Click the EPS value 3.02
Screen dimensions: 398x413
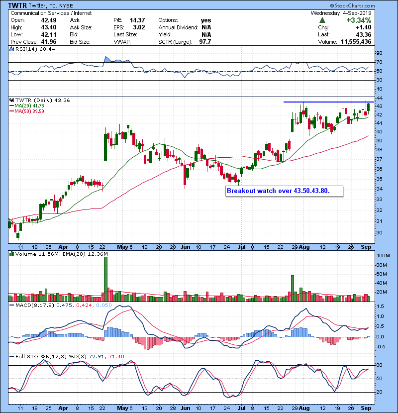[x=139, y=27]
